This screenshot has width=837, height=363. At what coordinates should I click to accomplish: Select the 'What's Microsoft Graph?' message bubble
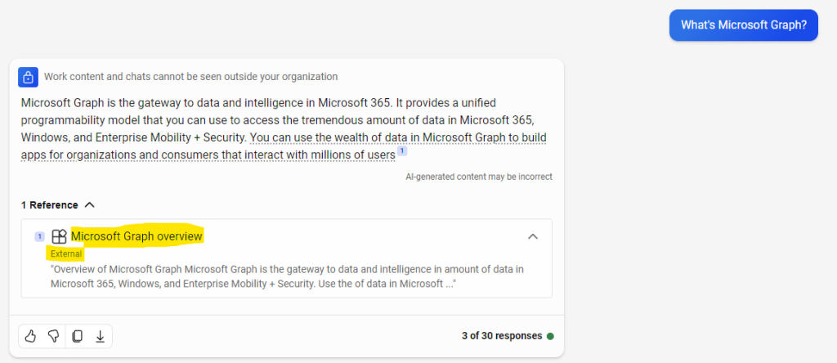click(x=744, y=25)
